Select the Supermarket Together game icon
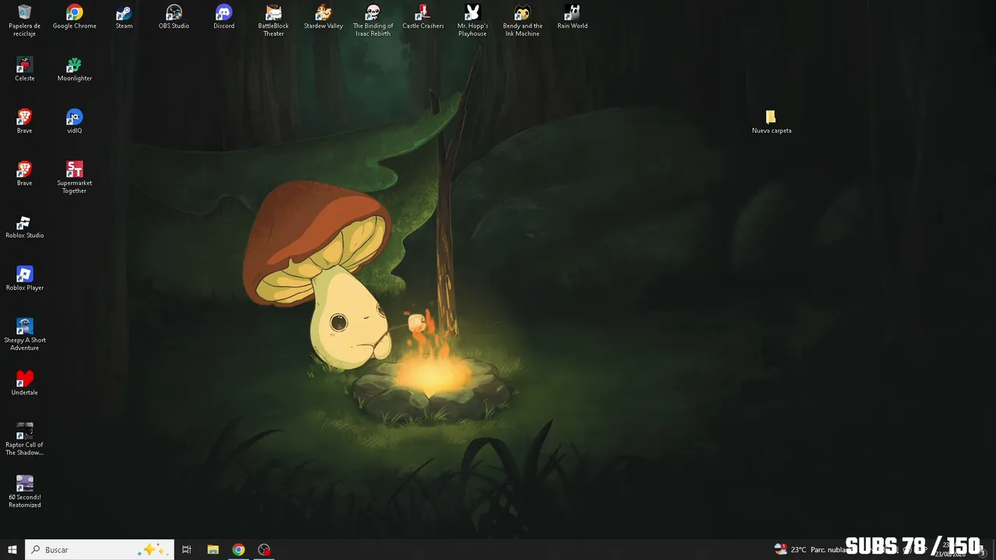This screenshot has height=560, width=996. 75,177
